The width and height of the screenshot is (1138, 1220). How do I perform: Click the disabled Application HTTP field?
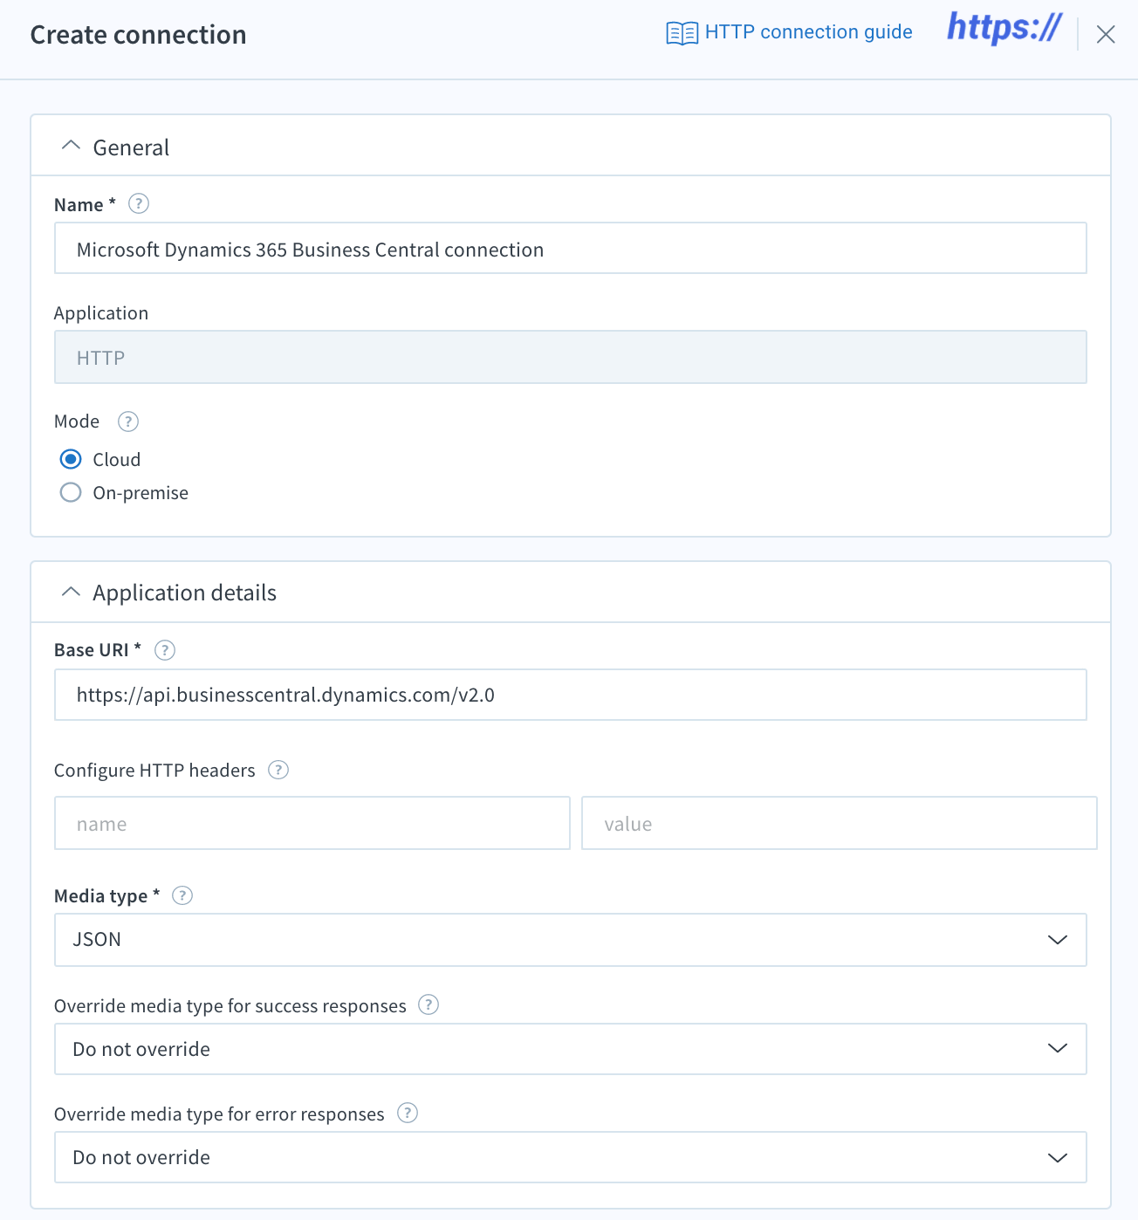[x=571, y=357]
